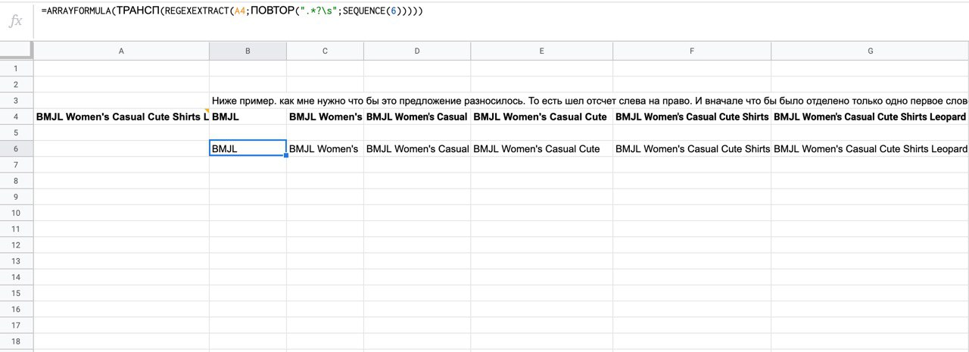Click the fx formula icon
The height and width of the screenshot is (352, 969).
pos(15,21)
